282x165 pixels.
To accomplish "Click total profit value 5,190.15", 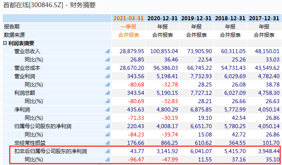I will pos(167,93).
